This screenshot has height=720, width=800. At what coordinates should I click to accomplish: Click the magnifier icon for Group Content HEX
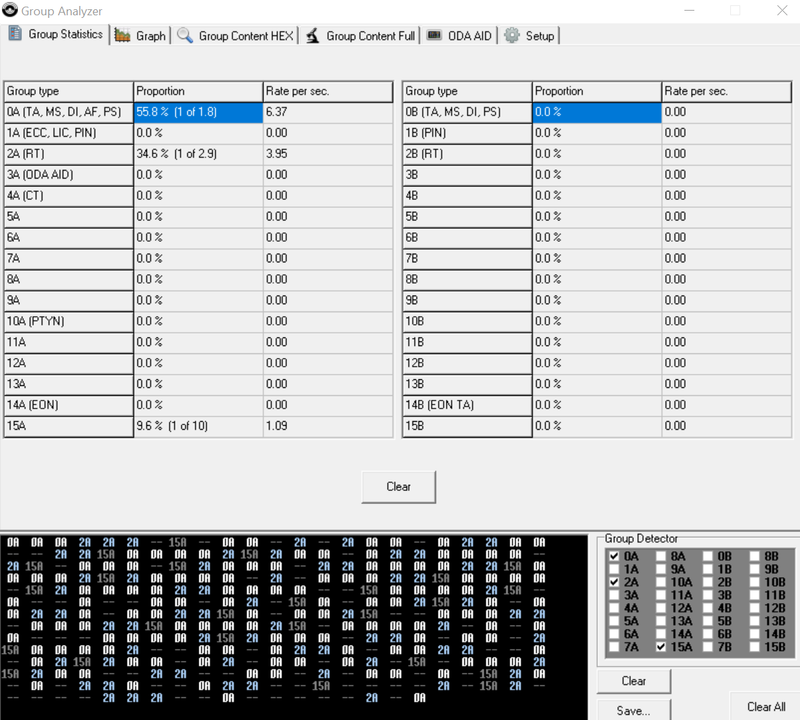click(185, 35)
